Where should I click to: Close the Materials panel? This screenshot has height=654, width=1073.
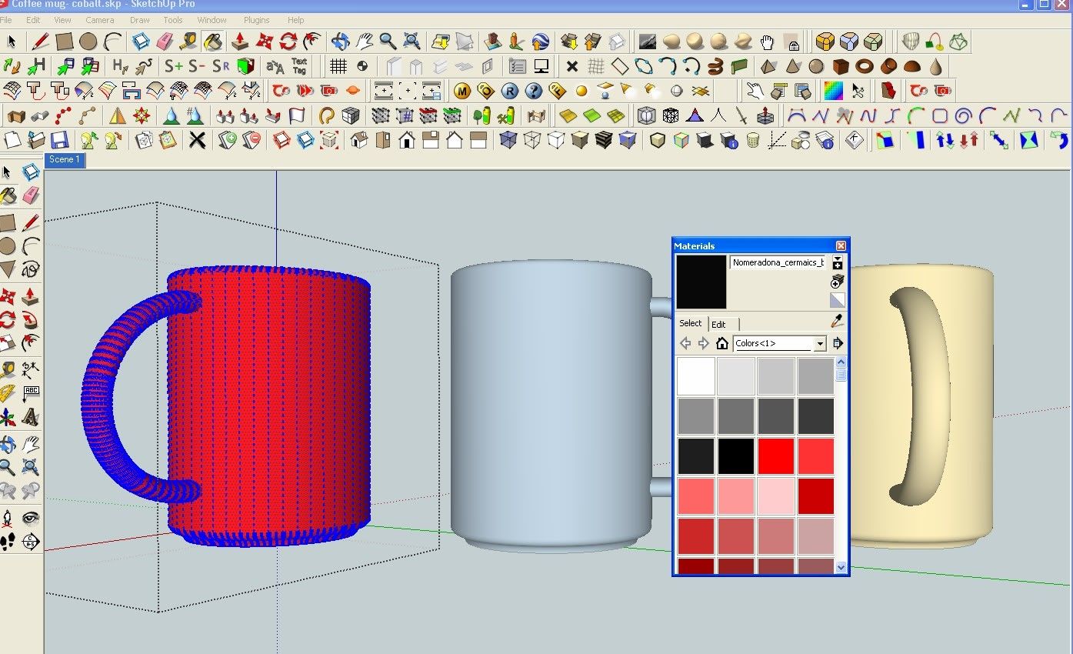(x=841, y=246)
